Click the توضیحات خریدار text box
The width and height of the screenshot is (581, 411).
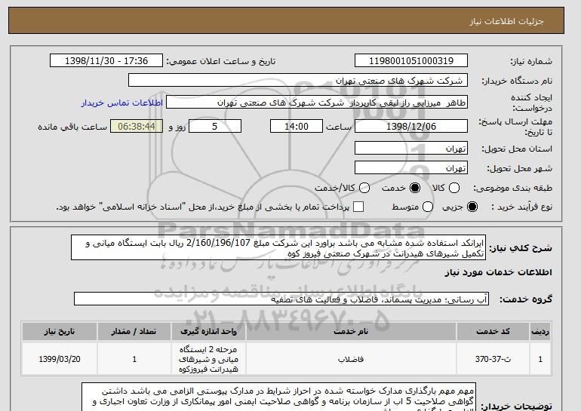point(278,397)
